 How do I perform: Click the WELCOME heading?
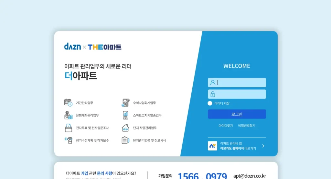coord(237,66)
